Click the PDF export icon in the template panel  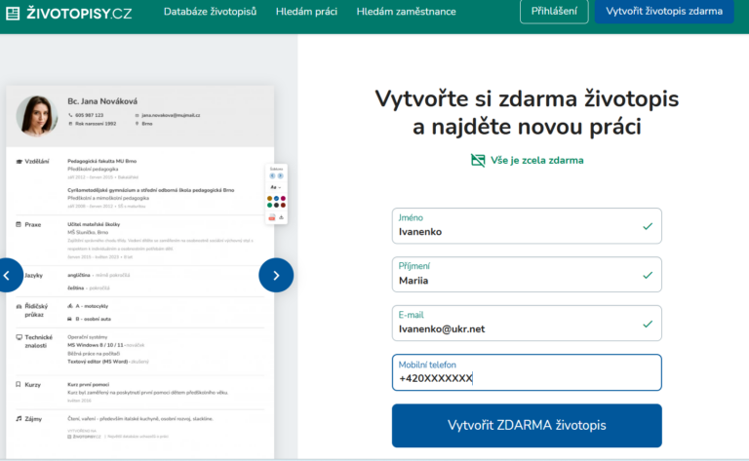(x=272, y=217)
